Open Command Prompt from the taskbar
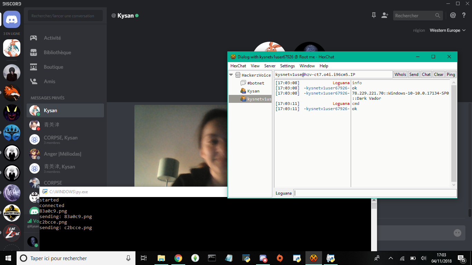 tap(212, 258)
